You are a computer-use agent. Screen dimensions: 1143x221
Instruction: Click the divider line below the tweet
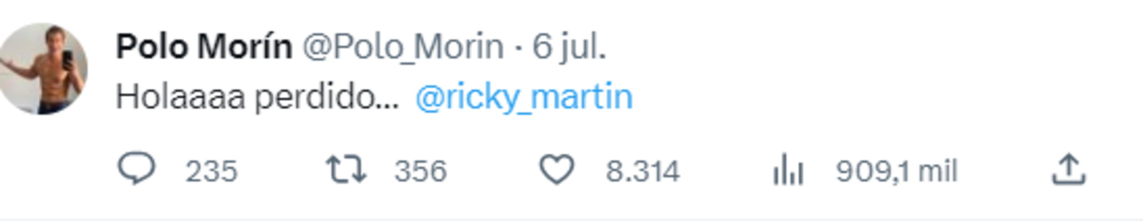tap(571, 219)
